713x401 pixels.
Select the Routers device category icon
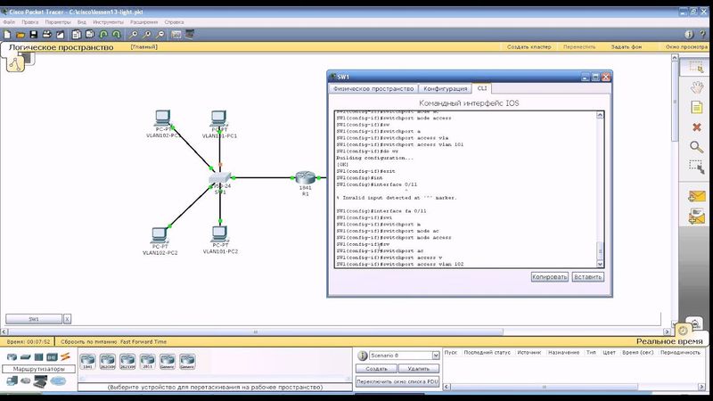pos(12,357)
